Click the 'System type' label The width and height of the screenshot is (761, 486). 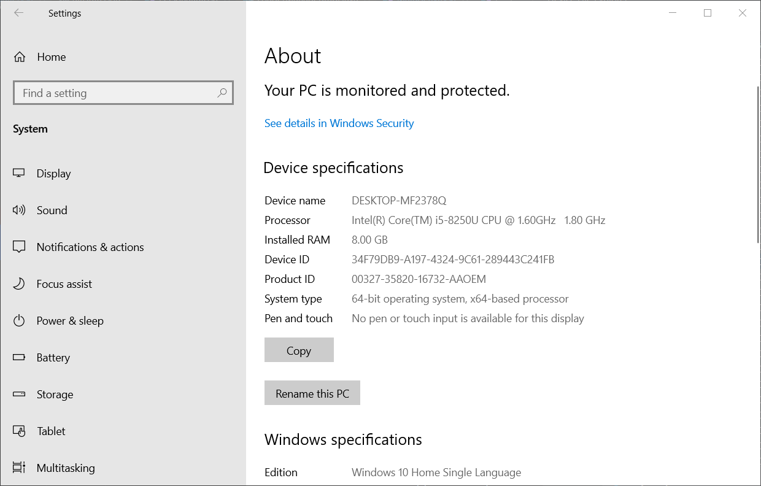293,299
